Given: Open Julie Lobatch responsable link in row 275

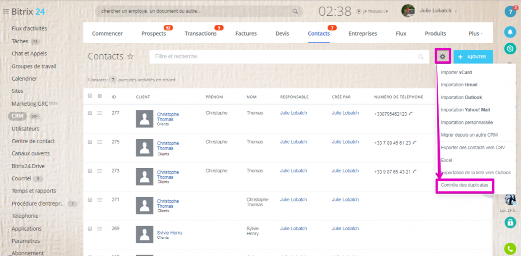Looking at the screenshot, I should coord(294,142).
